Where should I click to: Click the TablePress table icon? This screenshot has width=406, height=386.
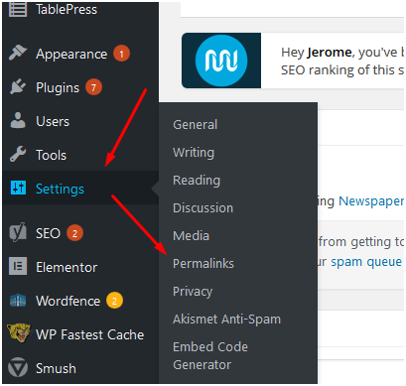pyautogui.click(x=18, y=9)
